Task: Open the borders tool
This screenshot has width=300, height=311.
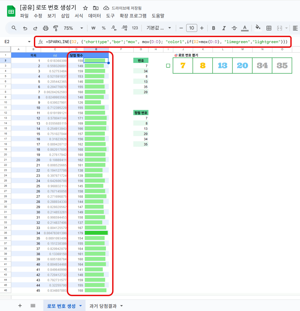Action: pyautogui.click(x=269, y=28)
